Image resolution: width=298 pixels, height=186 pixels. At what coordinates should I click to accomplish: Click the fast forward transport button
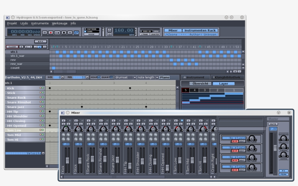pos(70,33)
